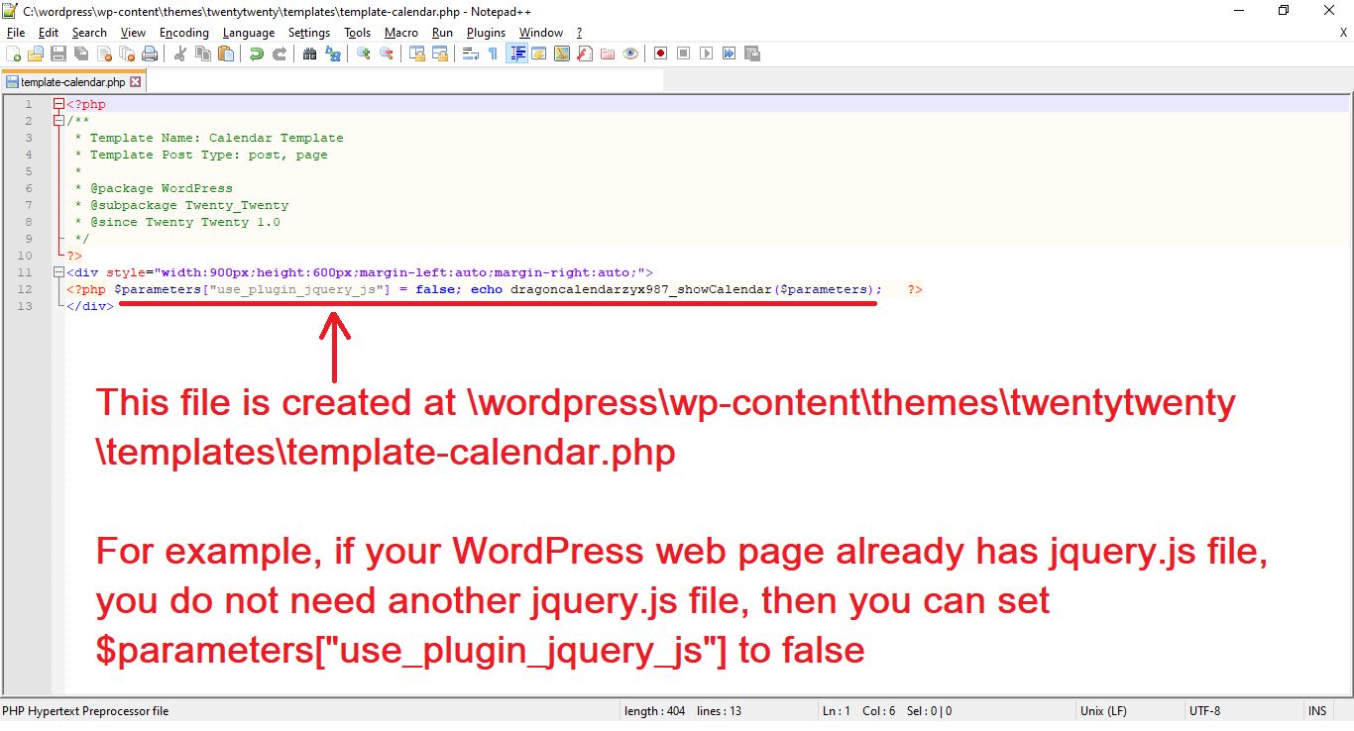Click the Playback macro icon
Image resolution: width=1354 pixels, height=731 pixels.
(706, 53)
